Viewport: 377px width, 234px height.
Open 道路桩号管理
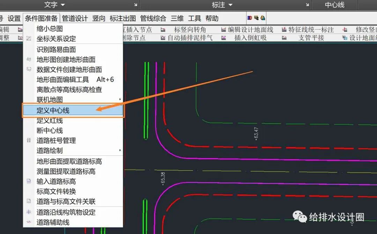pyautogui.click(x=73, y=140)
